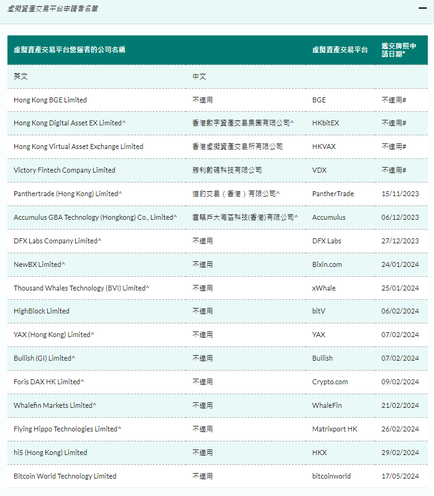Viewport: 434px width, 496px height.
Task: Click the 虛擬資產交易平台申請者名單 section heading
Action: click(x=53, y=9)
